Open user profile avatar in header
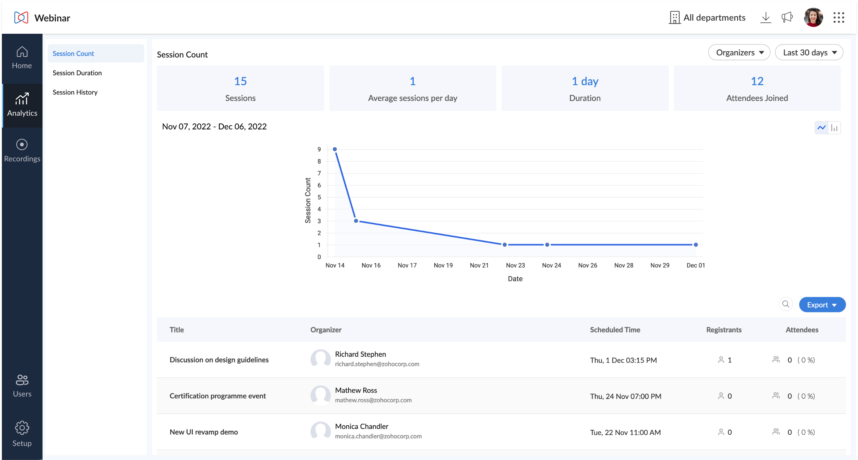 pos(813,17)
